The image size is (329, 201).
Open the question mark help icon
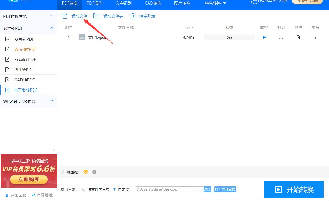[94, 172]
